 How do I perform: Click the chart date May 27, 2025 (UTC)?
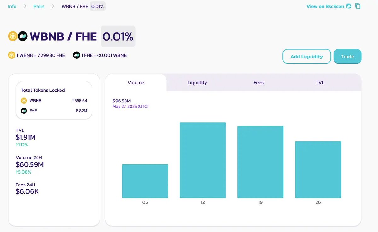[x=131, y=106]
